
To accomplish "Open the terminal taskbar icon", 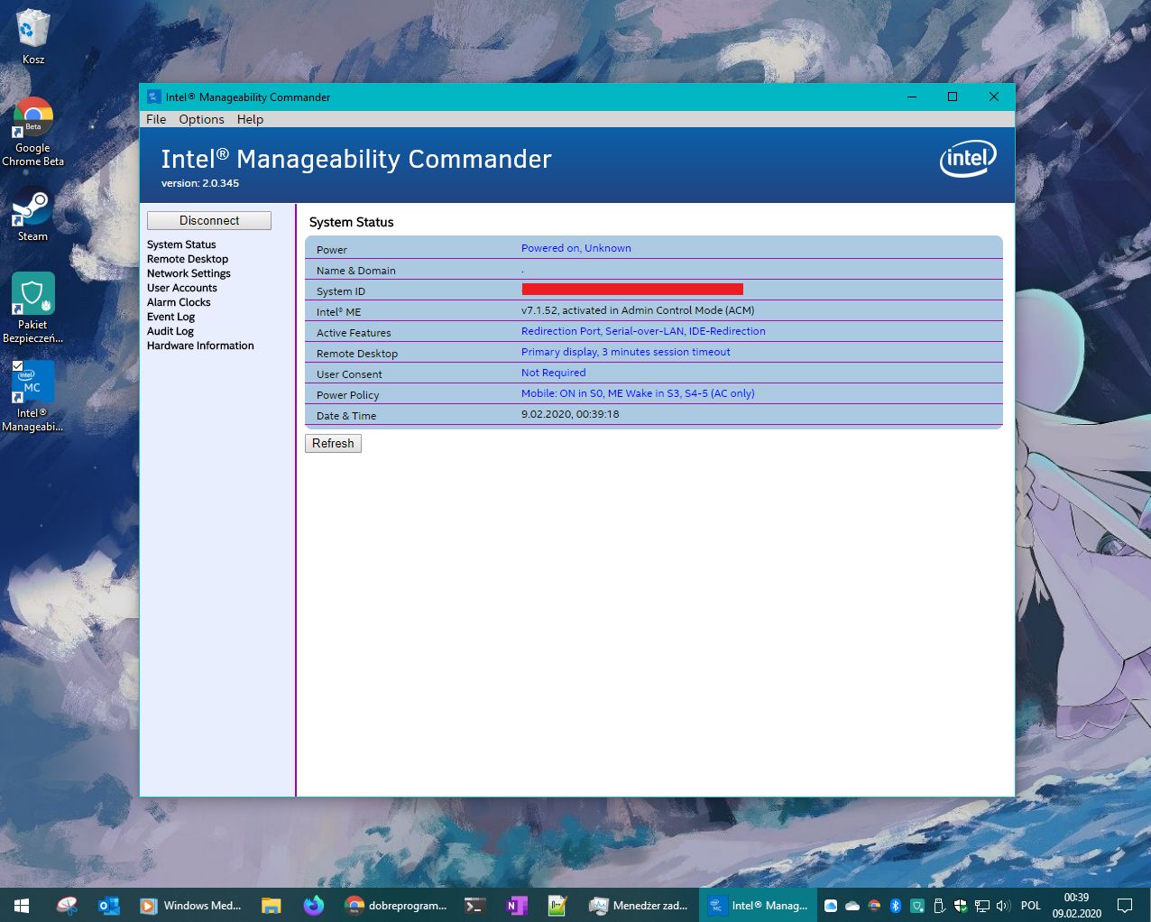I will coord(474,905).
